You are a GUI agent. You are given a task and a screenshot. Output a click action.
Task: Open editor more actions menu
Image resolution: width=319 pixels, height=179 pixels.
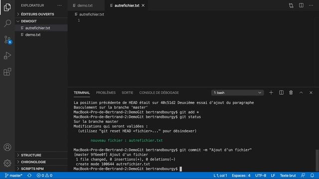[311, 5]
